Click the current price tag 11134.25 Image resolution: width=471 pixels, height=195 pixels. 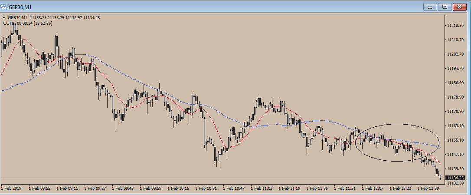pos(456,178)
